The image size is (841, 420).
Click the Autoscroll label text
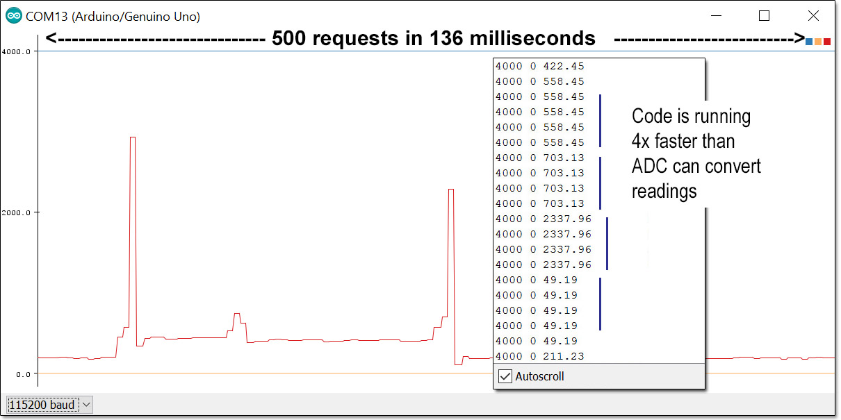click(x=539, y=376)
